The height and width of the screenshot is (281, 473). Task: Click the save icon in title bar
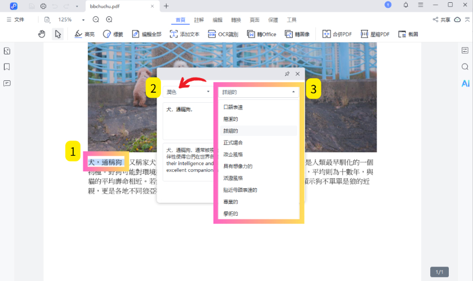point(32,6)
